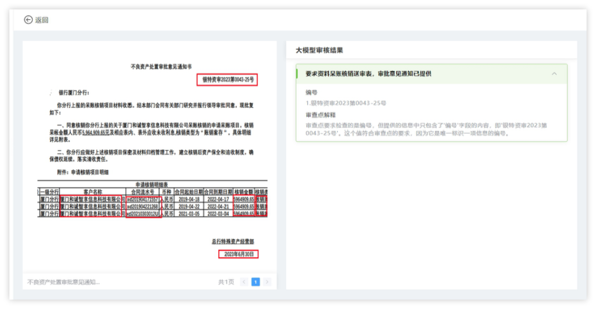The image size is (596, 309).
Task: Click 2019-04-18 start date cell in table
Action: [x=188, y=199]
